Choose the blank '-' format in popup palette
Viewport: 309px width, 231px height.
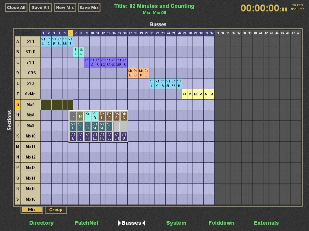click(73, 116)
